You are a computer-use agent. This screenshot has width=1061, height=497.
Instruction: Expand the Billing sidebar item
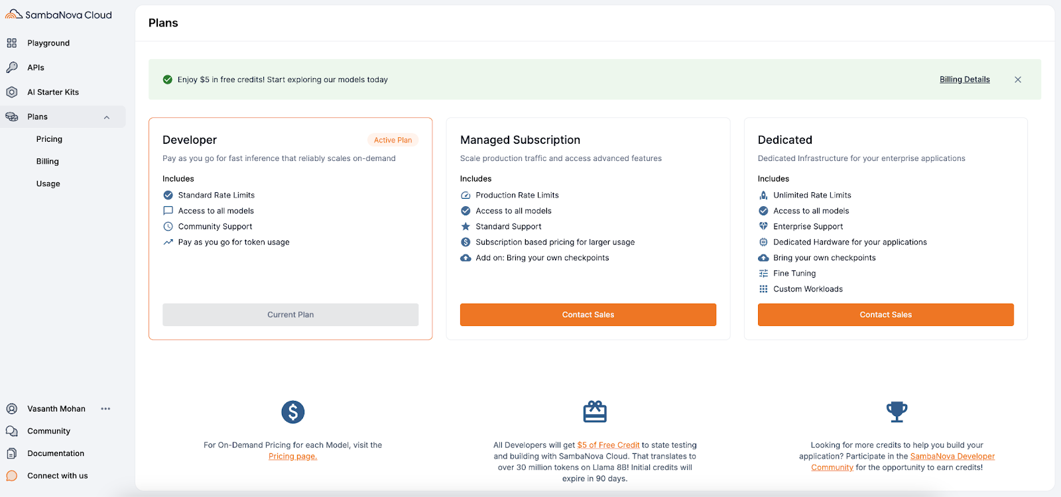coord(47,161)
